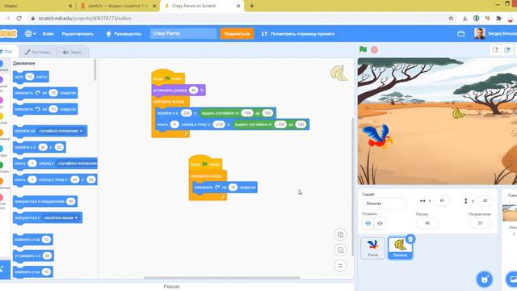This screenshot has height=291, width=517.
Task: Open указатель мыши dropdown in palette block
Action: click(61, 217)
